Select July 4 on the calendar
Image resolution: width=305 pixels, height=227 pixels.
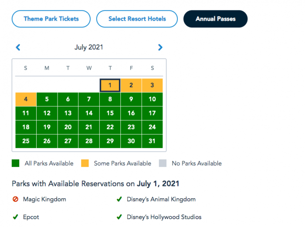[26, 99]
